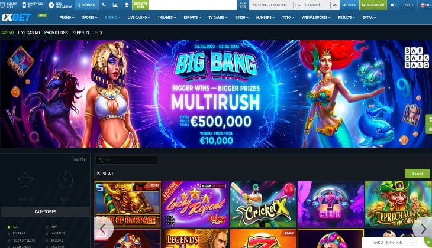
Task: Open the ZEPPELIN tab
Action: tap(80, 32)
